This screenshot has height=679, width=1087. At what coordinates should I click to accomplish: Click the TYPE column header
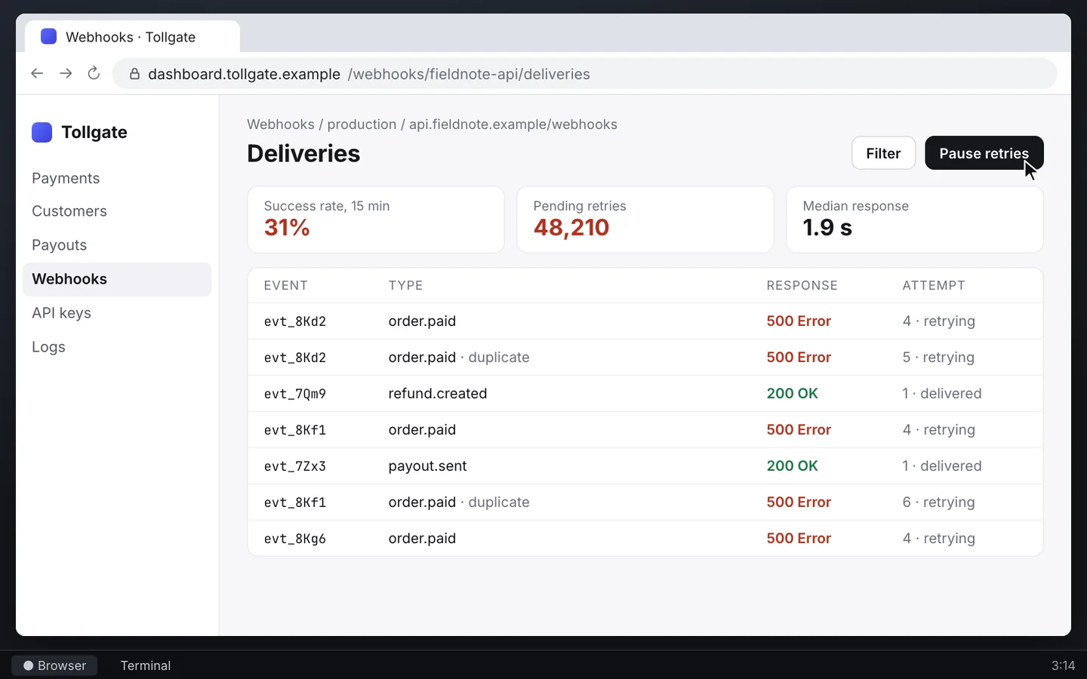(405, 285)
